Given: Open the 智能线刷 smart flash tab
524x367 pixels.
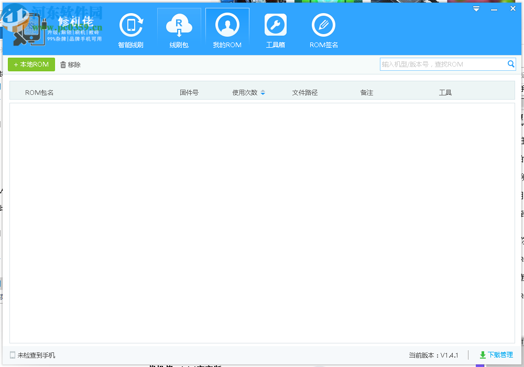Looking at the screenshot, I should [x=130, y=31].
